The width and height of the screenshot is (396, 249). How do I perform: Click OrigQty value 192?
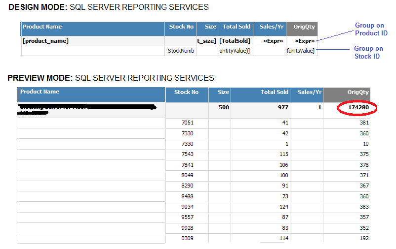click(x=364, y=238)
